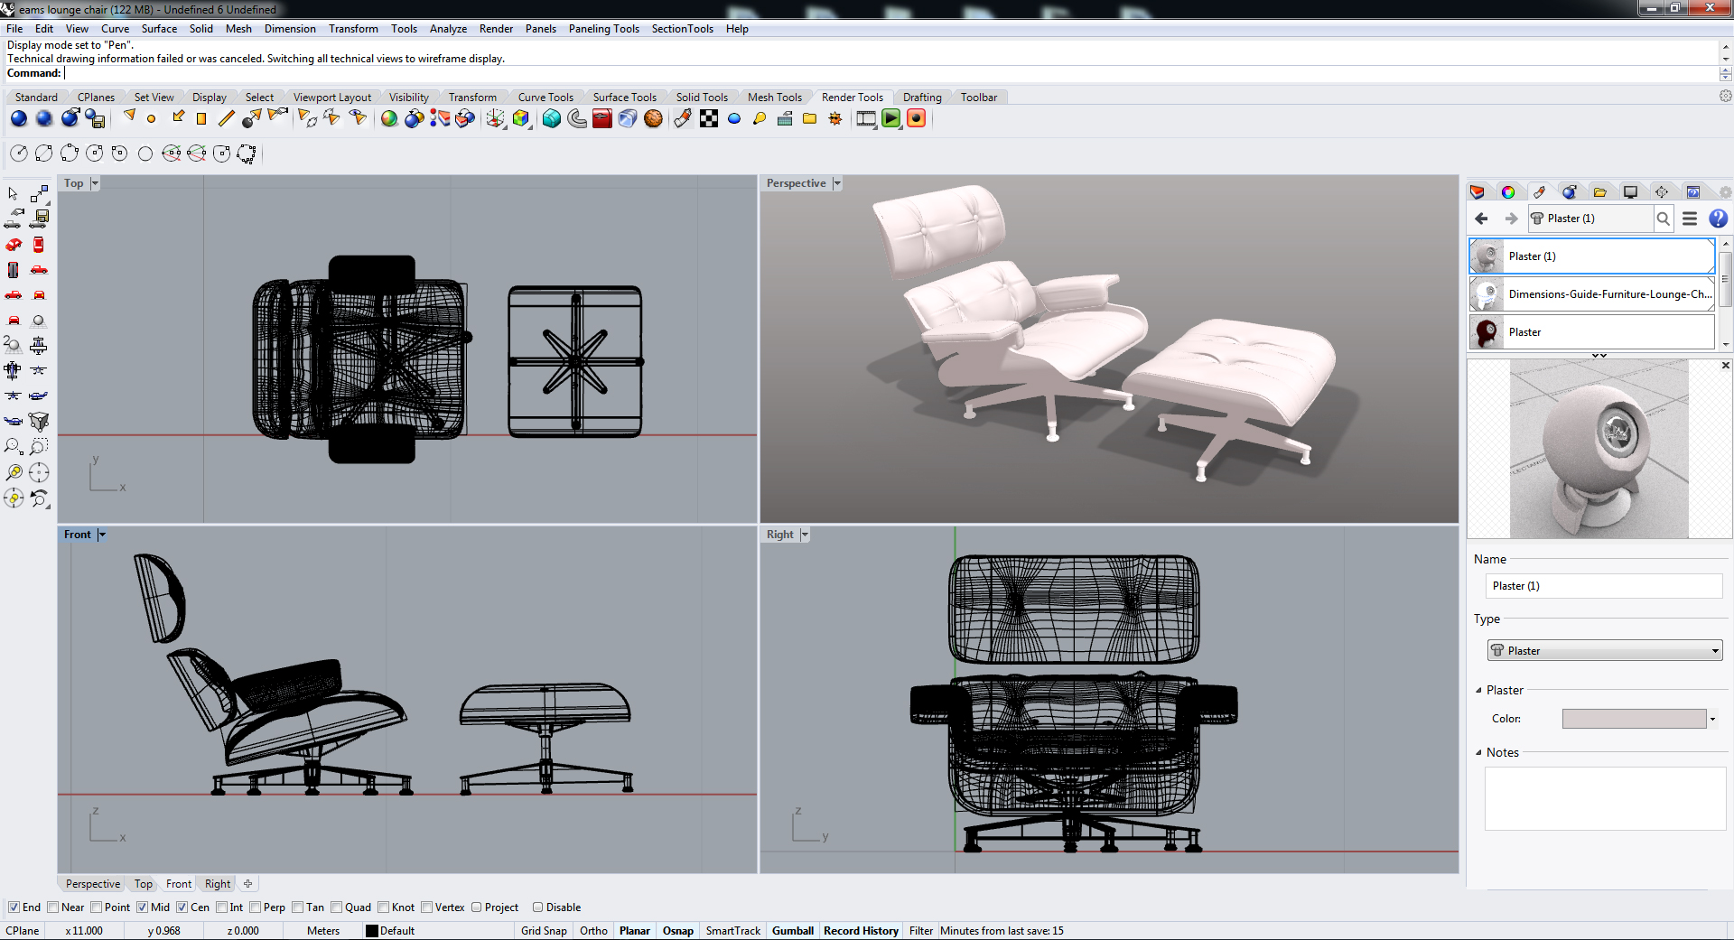The width and height of the screenshot is (1734, 940).
Task: Open the Analyze menu
Action: [448, 29]
